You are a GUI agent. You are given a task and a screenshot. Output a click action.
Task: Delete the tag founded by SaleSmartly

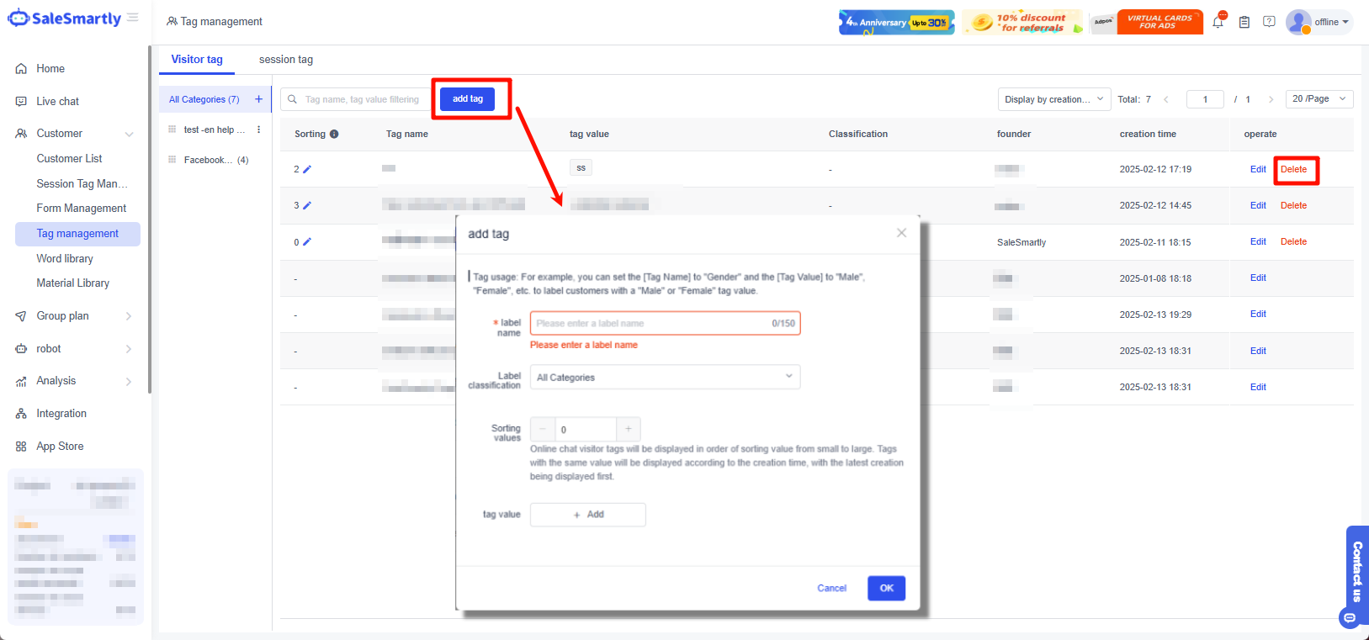(1293, 241)
